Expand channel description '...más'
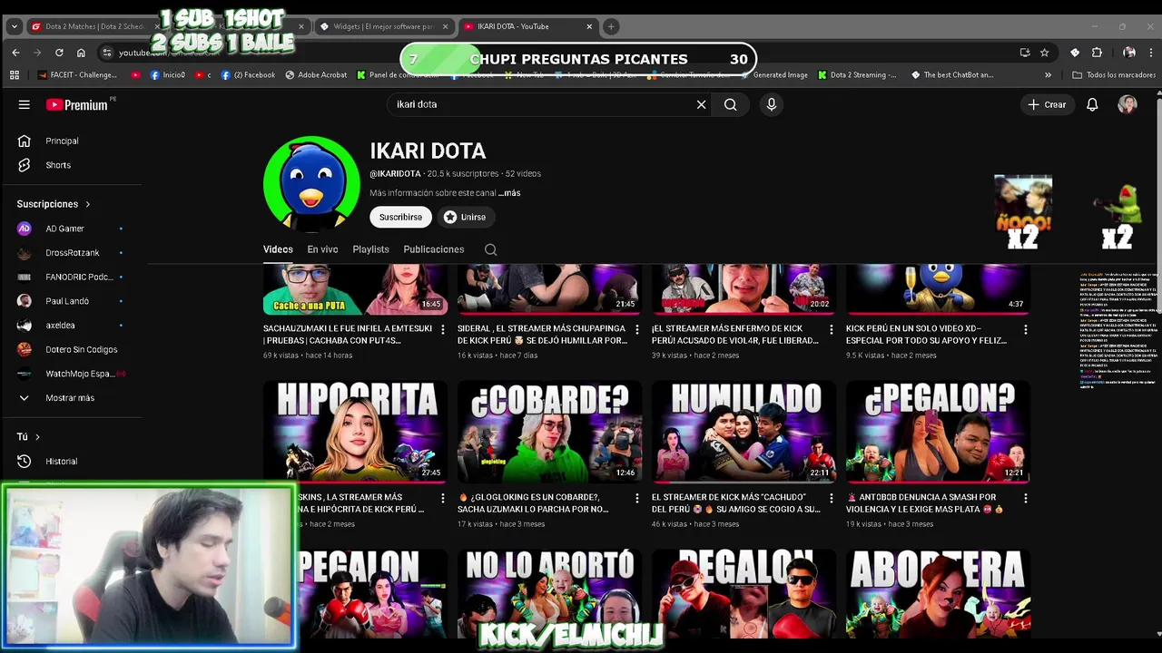 (x=509, y=193)
